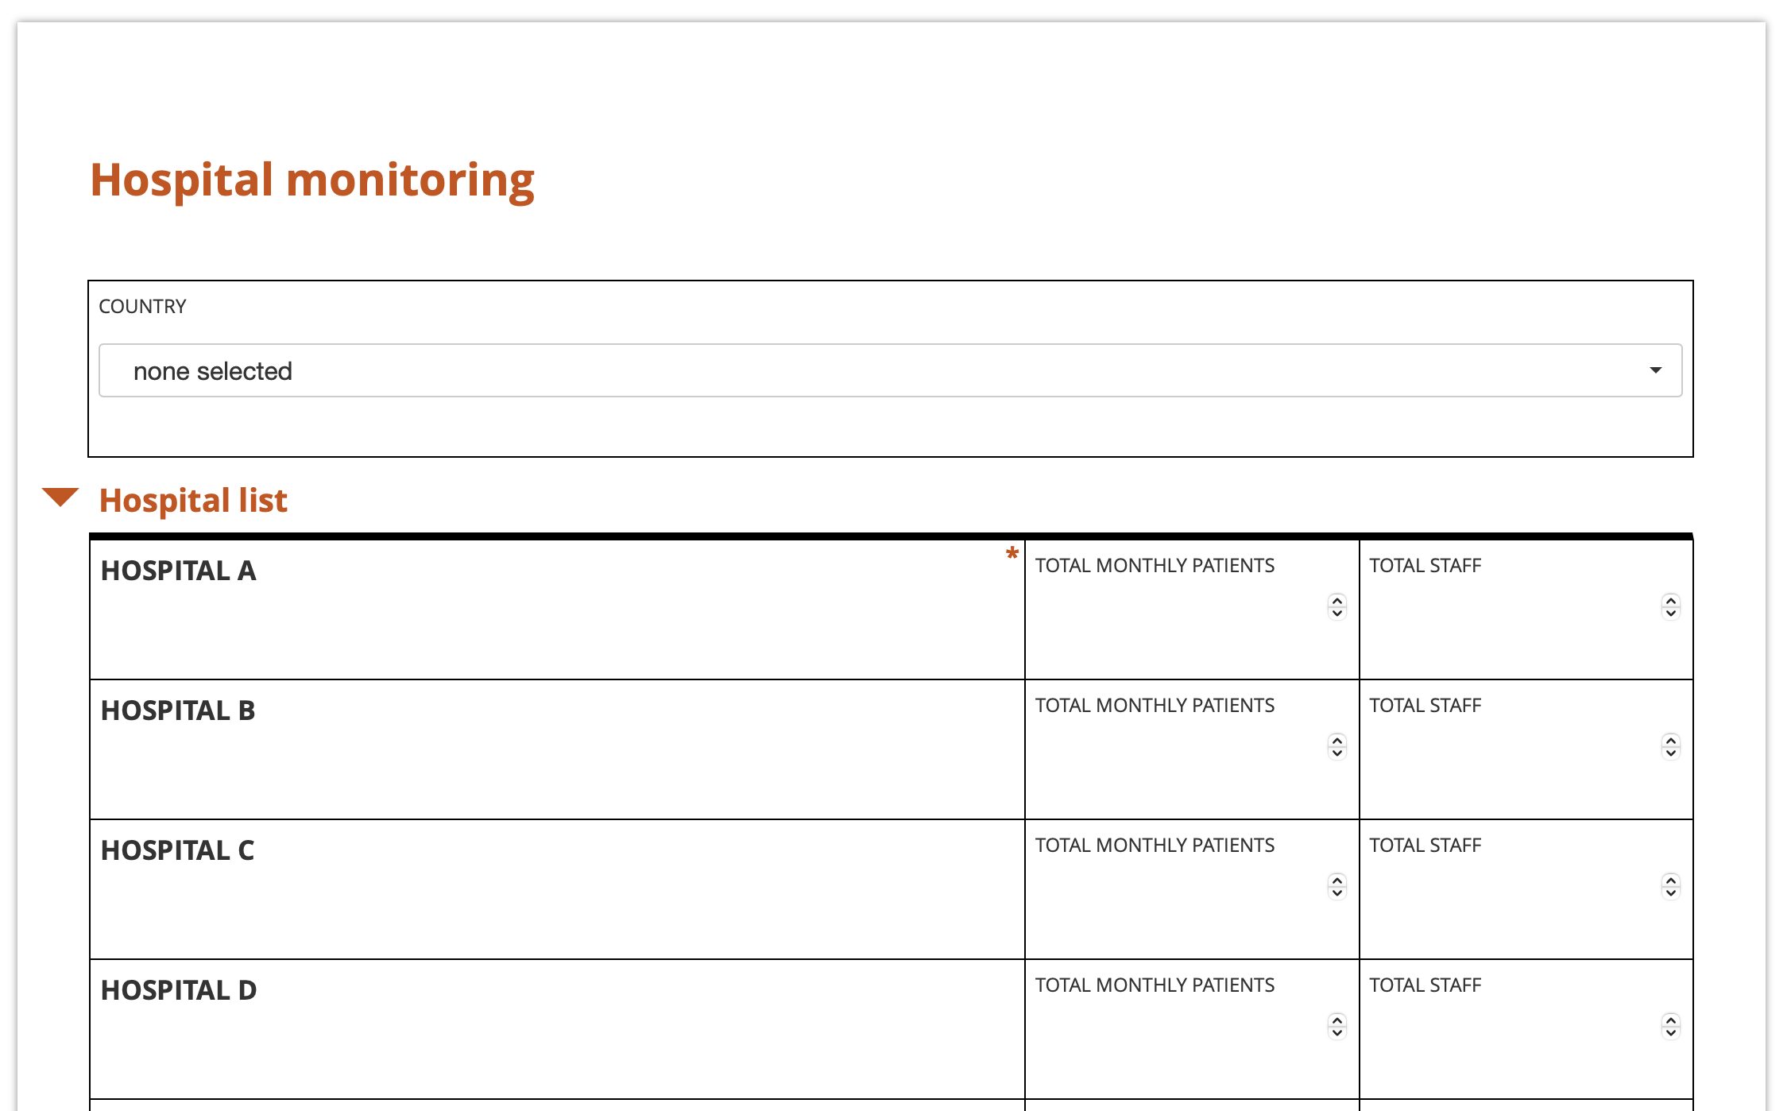Click Hospital D total staff stepper

1671,1026
